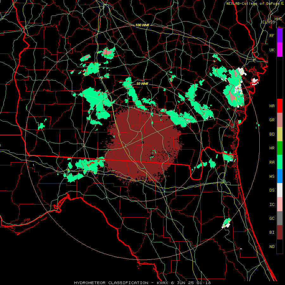Click the DS white legend swatch
The width and height of the screenshot is (285, 285).
(280, 190)
